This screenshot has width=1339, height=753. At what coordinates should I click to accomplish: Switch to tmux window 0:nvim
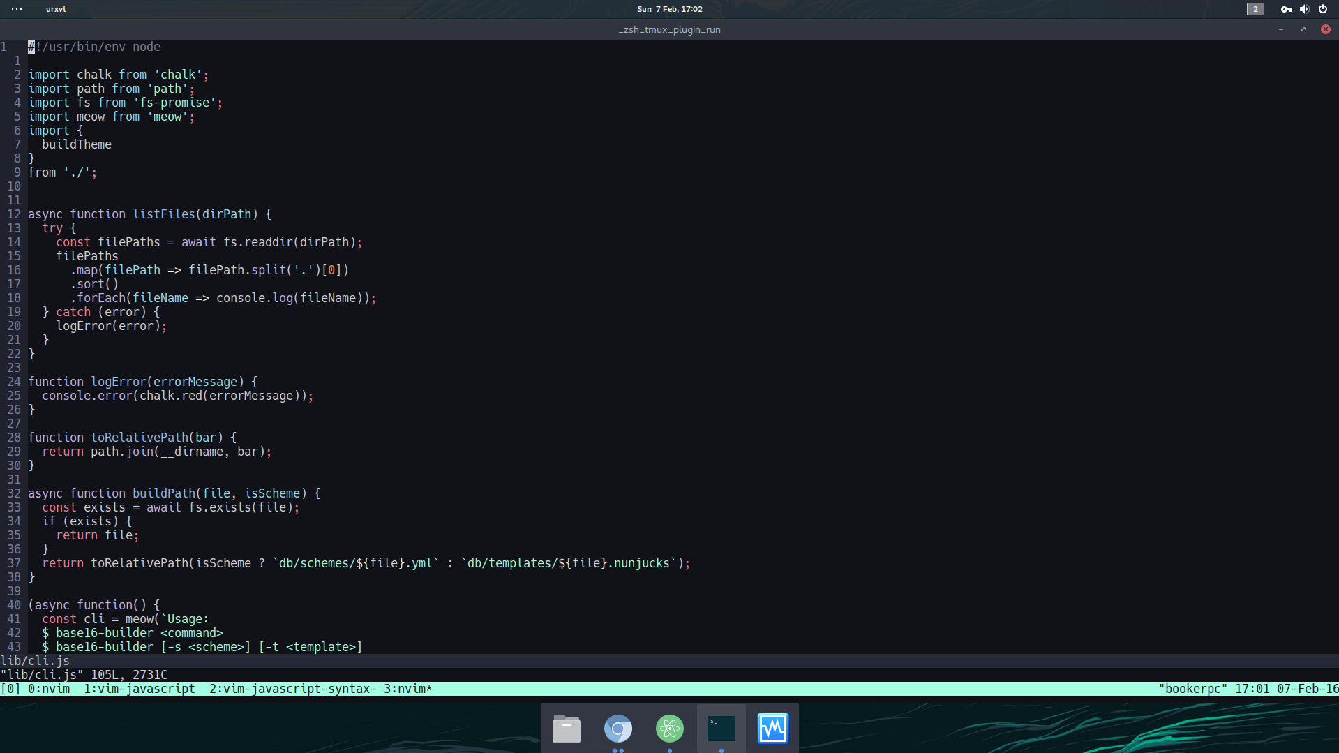click(49, 689)
